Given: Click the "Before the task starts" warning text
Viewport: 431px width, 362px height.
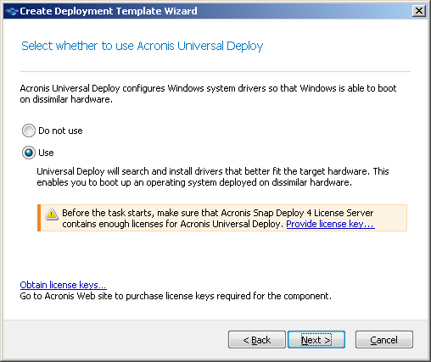Looking at the screenshot, I should coord(218,219).
